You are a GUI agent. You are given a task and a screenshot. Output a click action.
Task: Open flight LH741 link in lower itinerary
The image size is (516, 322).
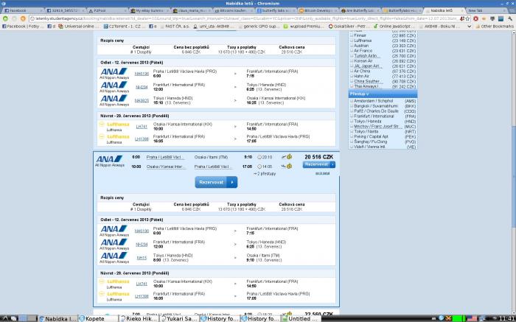142,284
